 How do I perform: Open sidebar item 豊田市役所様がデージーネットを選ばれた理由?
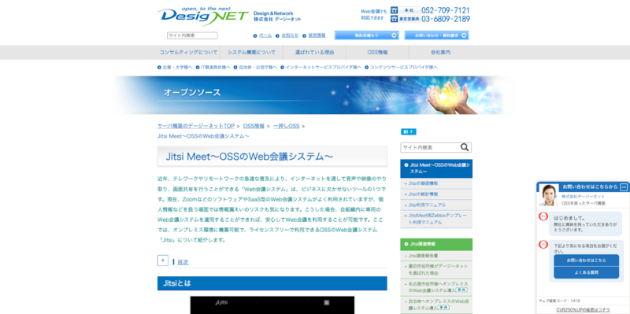pos(436,269)
